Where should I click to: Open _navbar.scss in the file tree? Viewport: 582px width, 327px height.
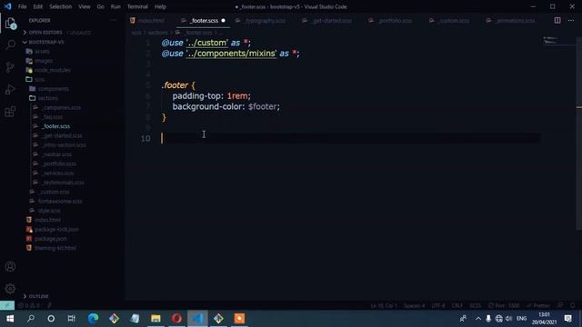point(56,154)
